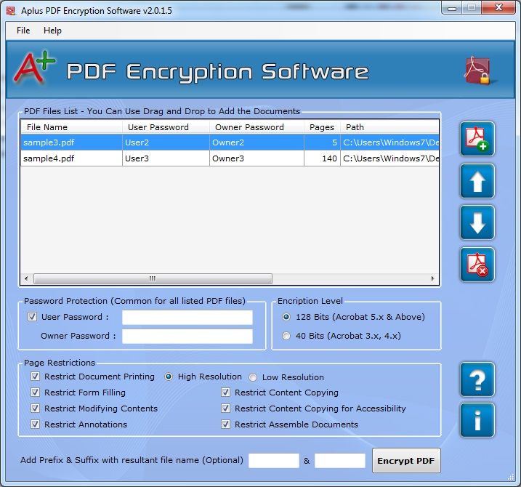
Task: Click the Suffix text field
Action: tap(340, 461)
